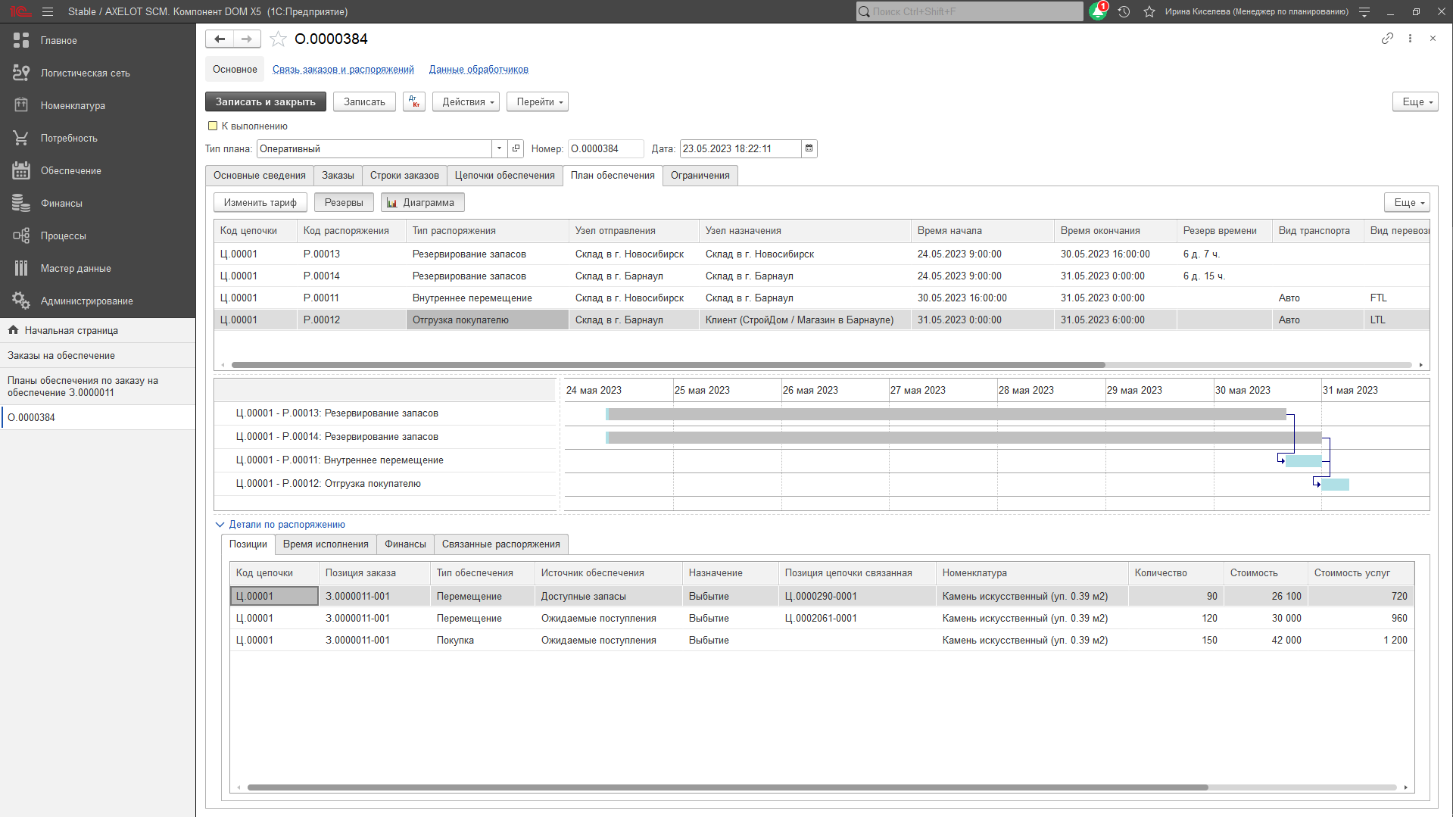Open the hamburger main menu icon
The image size is (1453, 817).
(x=48, y=11)
